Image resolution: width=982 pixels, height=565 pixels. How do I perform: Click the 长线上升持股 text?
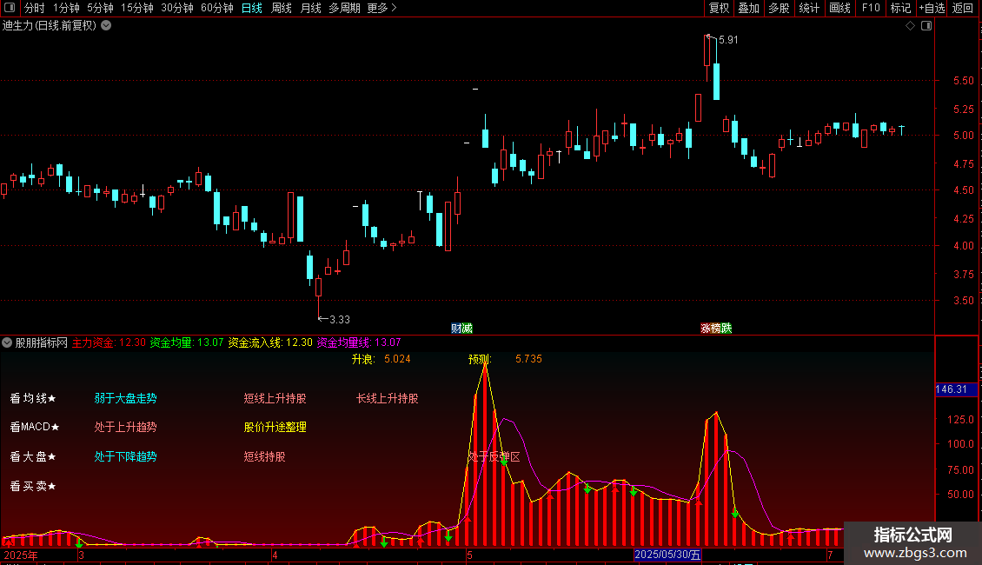(x=387, y=398)
